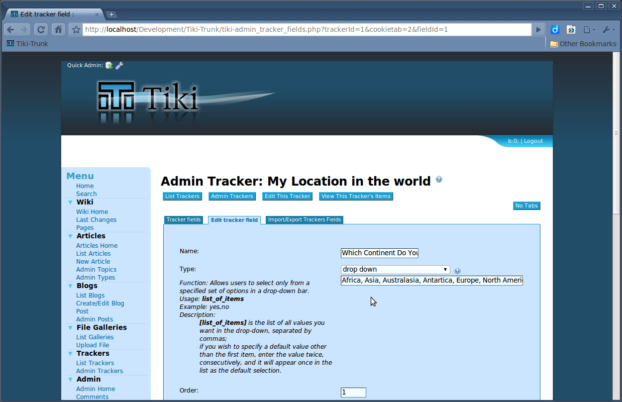Screen dimensions: 622x402
Task: Click the Logout link
Action: pyautogui.click(x=533, y=141)
